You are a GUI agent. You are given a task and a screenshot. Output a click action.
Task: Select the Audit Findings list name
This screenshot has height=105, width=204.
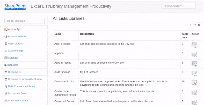(x=62, y=72)
